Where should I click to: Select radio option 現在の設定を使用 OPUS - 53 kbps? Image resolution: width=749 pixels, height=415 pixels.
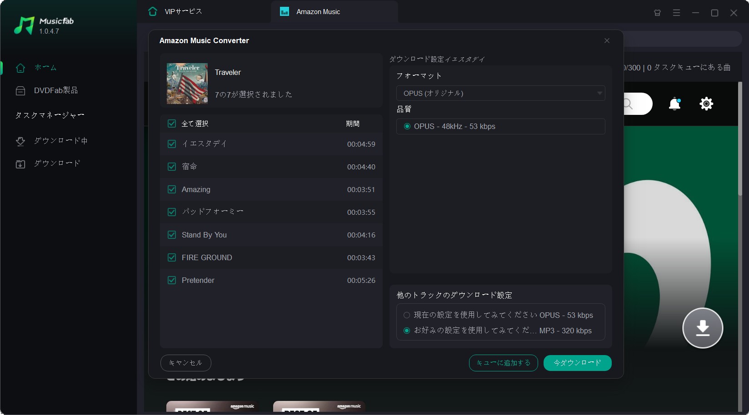pos(407,315)
